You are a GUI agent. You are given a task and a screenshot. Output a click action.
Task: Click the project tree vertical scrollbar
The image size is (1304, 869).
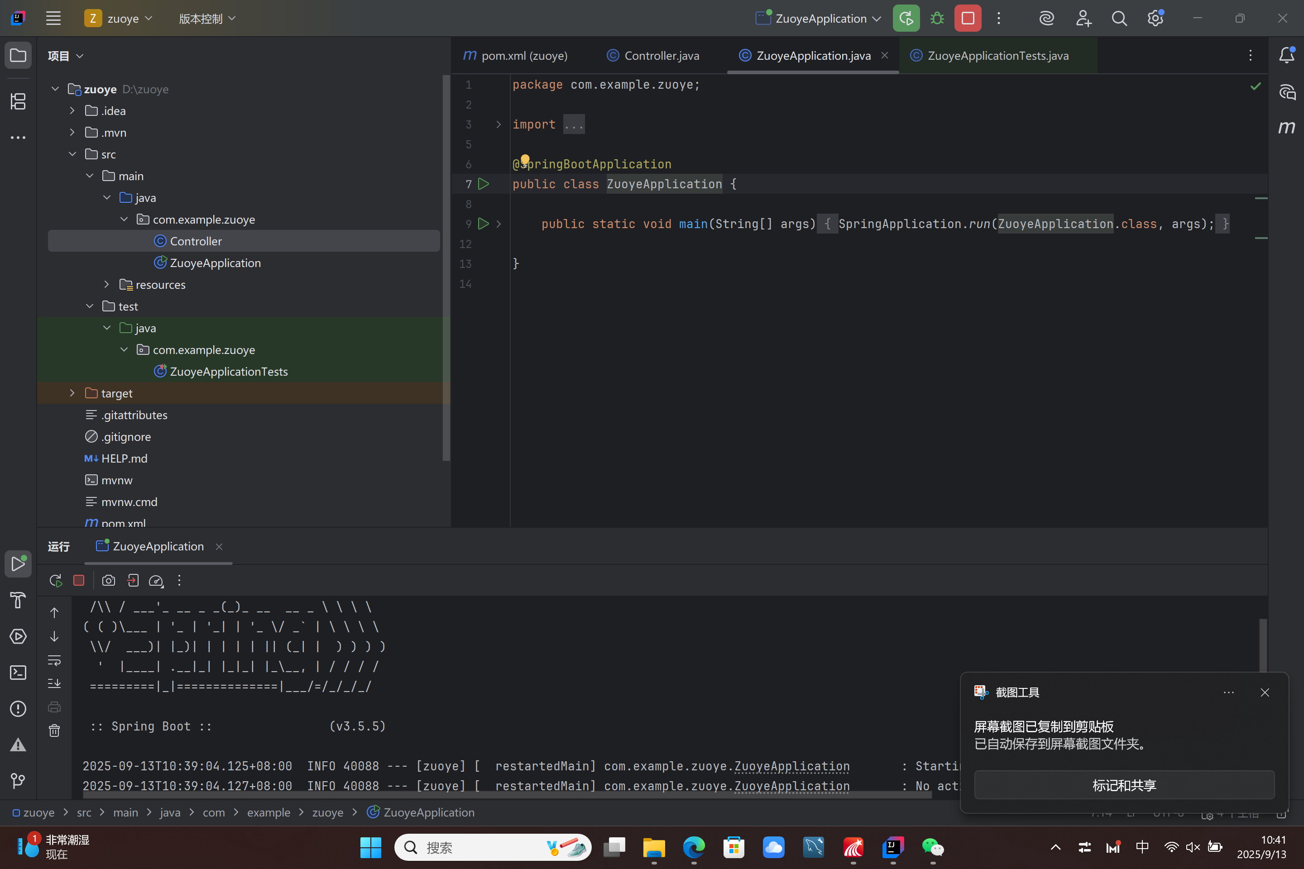tap(446, 266)
